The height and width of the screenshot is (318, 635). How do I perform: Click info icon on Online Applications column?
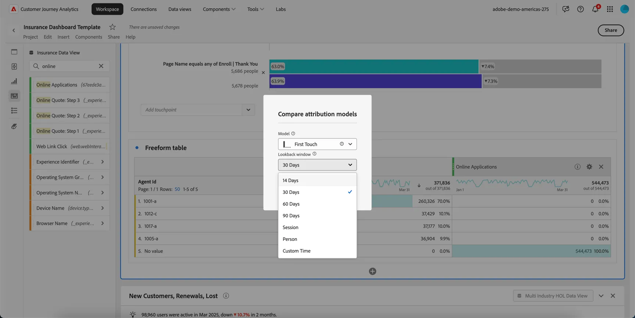[578, 167]
